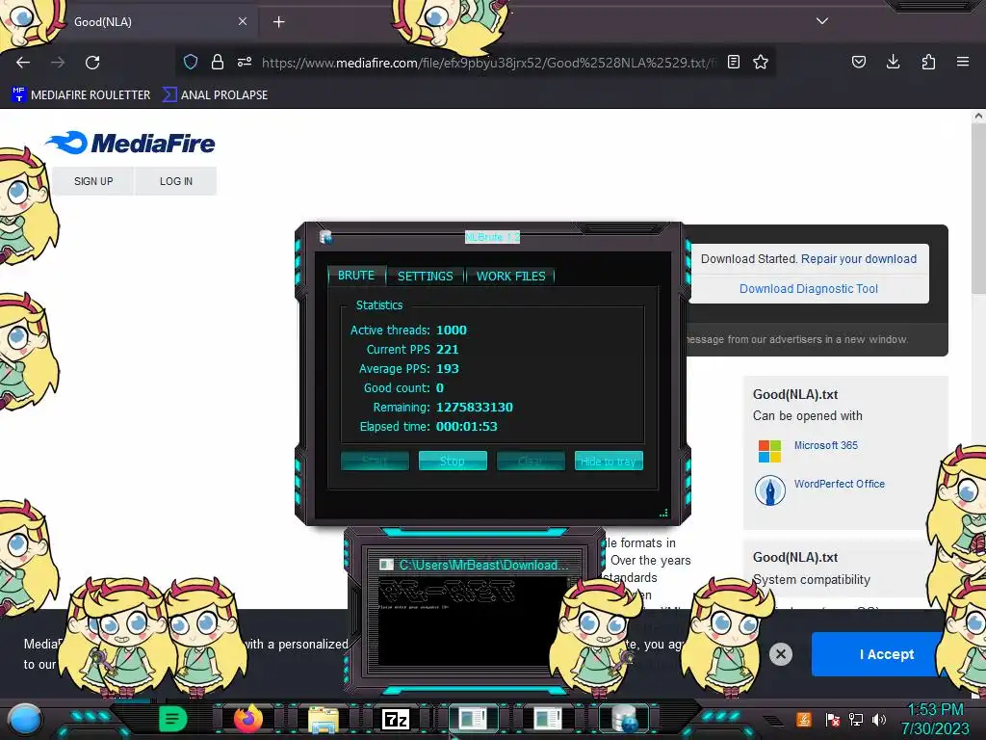
Task: Open File Explorer from the taskbar
Action: pyautogui.click(x=324, y=719)
